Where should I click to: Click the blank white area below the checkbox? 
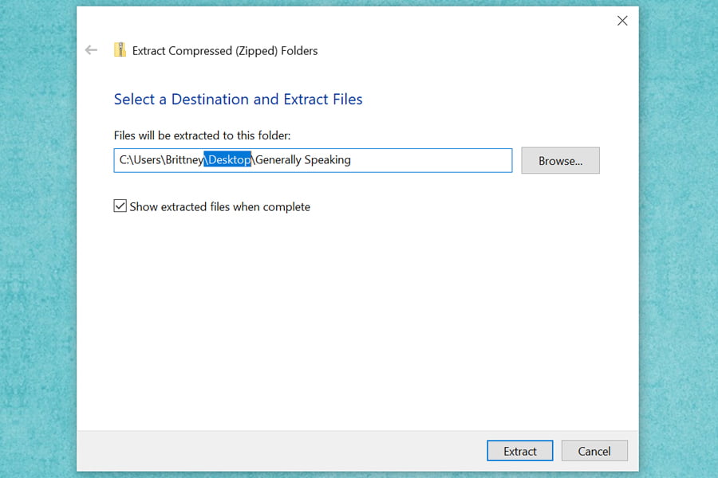point(357,320)
